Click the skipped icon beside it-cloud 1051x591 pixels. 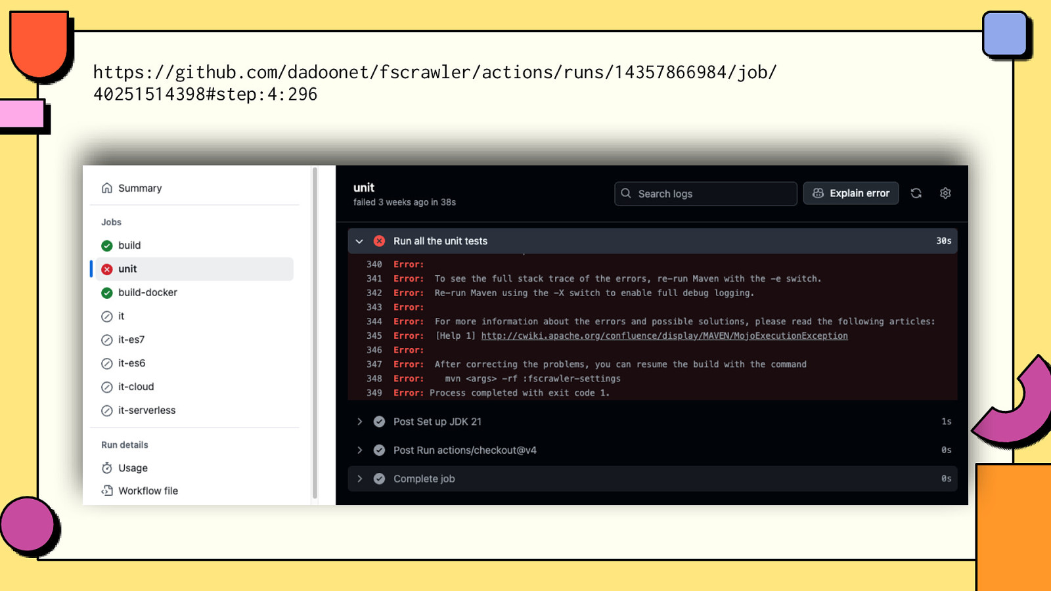107,387
